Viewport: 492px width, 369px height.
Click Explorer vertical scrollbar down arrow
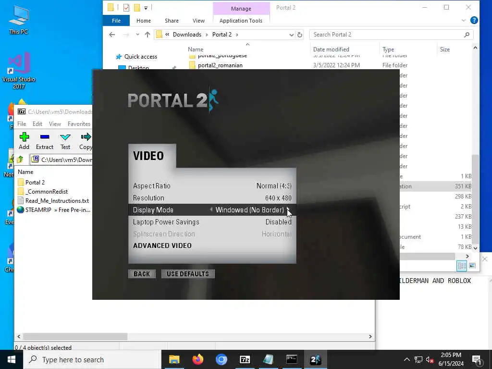tap(475, 248)
